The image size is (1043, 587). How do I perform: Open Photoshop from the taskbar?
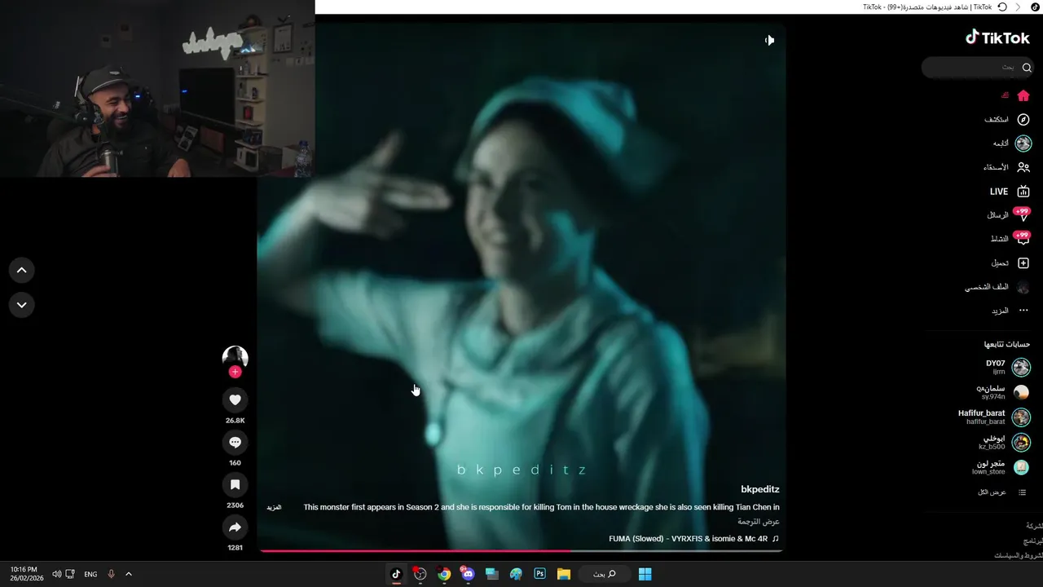pyautogui.click(x=539, y=574)
